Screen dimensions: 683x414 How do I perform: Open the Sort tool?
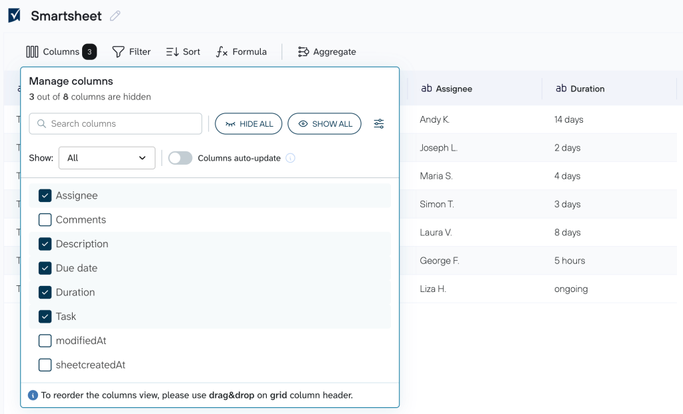182,51
